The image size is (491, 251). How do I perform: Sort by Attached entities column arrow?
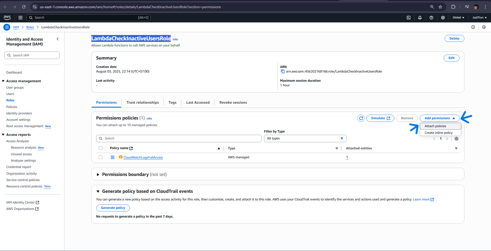456,148
